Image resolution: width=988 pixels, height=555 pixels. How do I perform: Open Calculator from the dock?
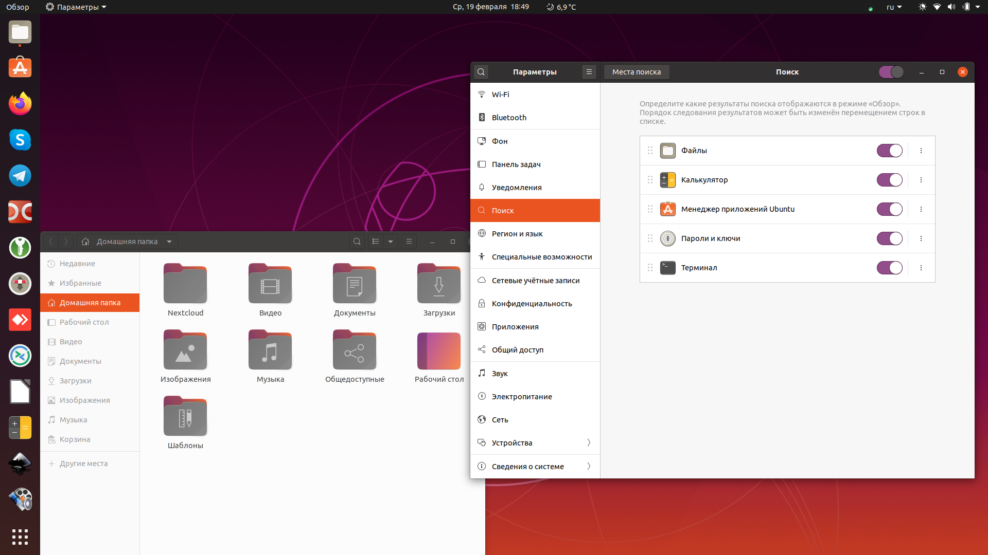[x=20, y=428]
